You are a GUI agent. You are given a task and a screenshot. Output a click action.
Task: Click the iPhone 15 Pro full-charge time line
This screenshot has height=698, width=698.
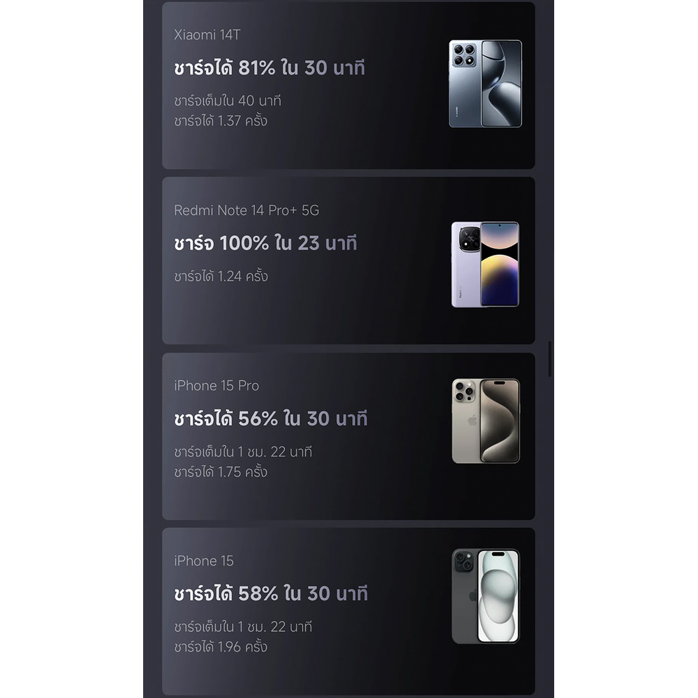[243, 452]
